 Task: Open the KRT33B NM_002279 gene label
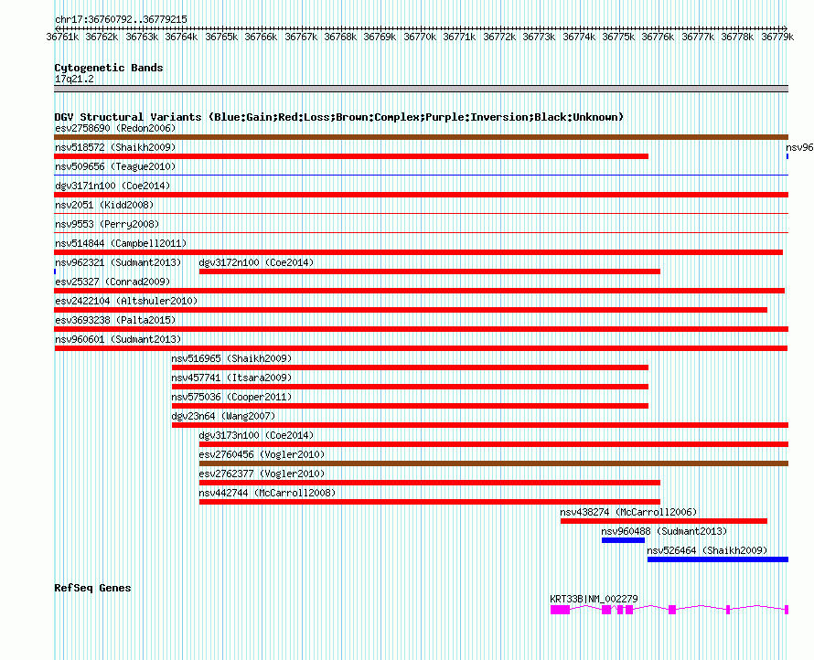point(594,599)
